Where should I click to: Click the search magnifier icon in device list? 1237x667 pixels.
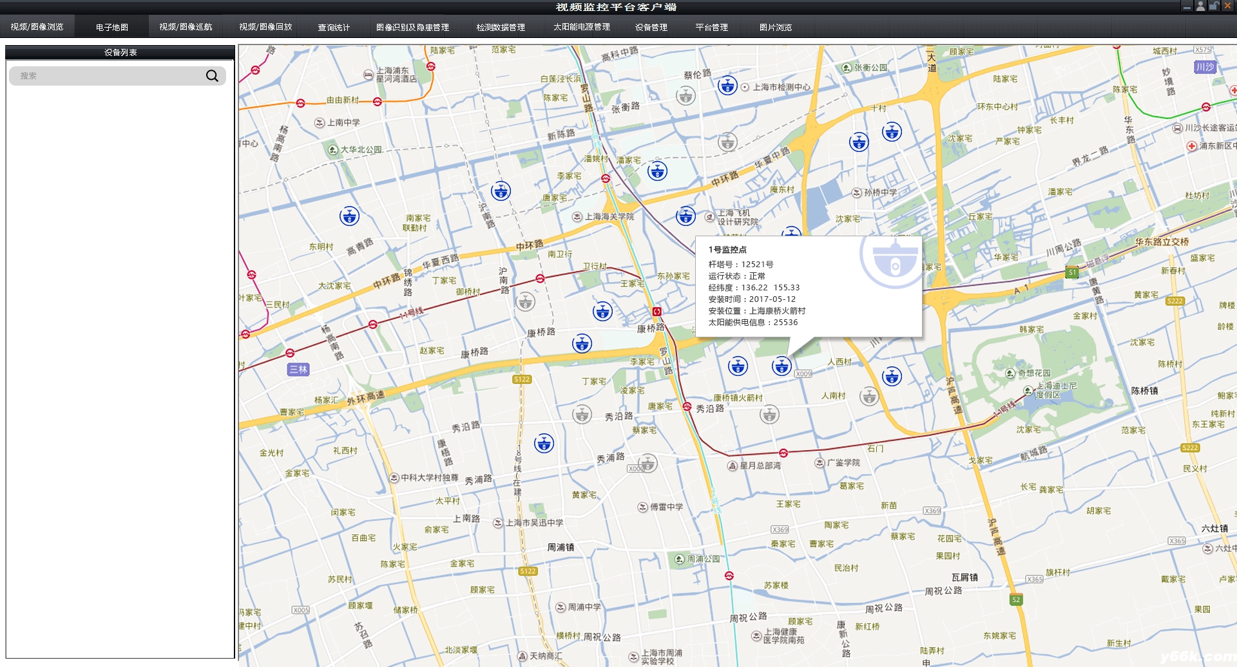[212, 76]
